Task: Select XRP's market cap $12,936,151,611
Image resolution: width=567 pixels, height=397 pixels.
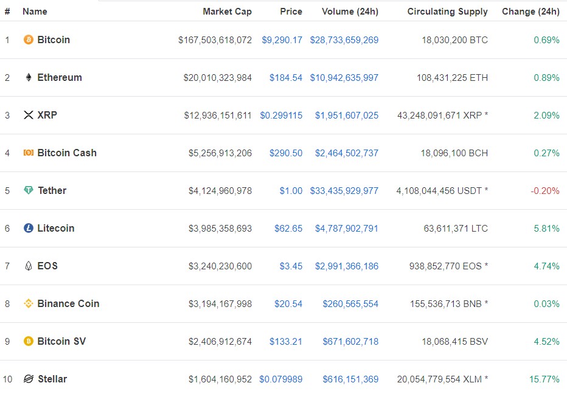Action: click(218, 116)
